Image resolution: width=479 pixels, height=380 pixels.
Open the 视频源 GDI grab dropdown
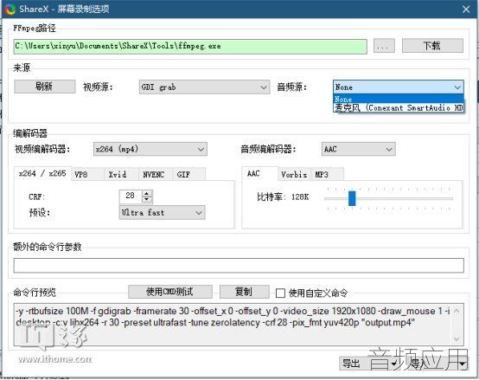(x=204, y=87)
